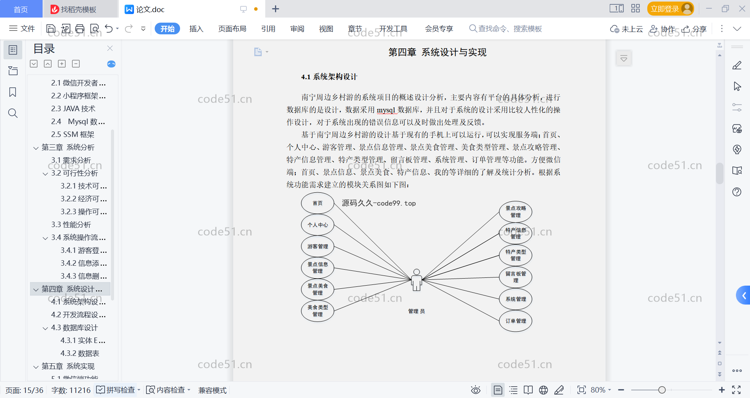
Task: Switch to outline view icon in status bar
Action: (513, 390)
